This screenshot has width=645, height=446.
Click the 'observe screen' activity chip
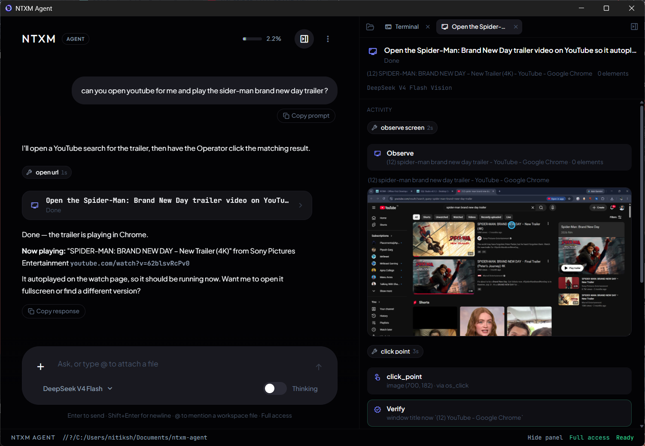(x=402, y=128)
